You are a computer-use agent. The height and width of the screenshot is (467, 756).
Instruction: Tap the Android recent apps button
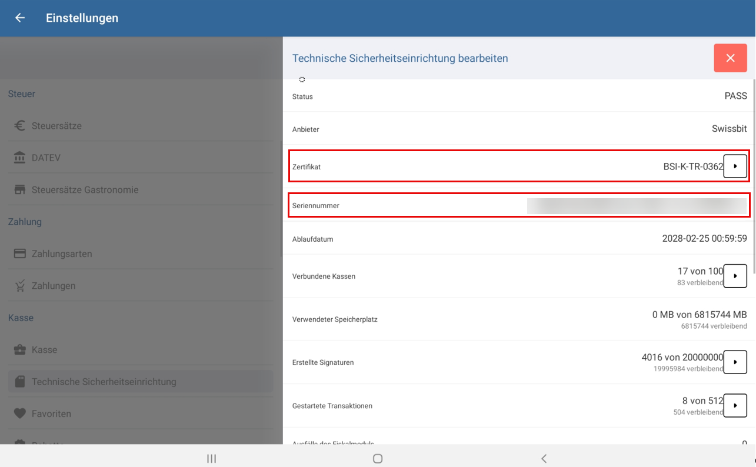coord(212,458)
